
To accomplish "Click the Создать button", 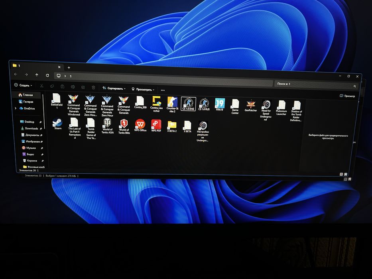I will [x=23, y=85].
